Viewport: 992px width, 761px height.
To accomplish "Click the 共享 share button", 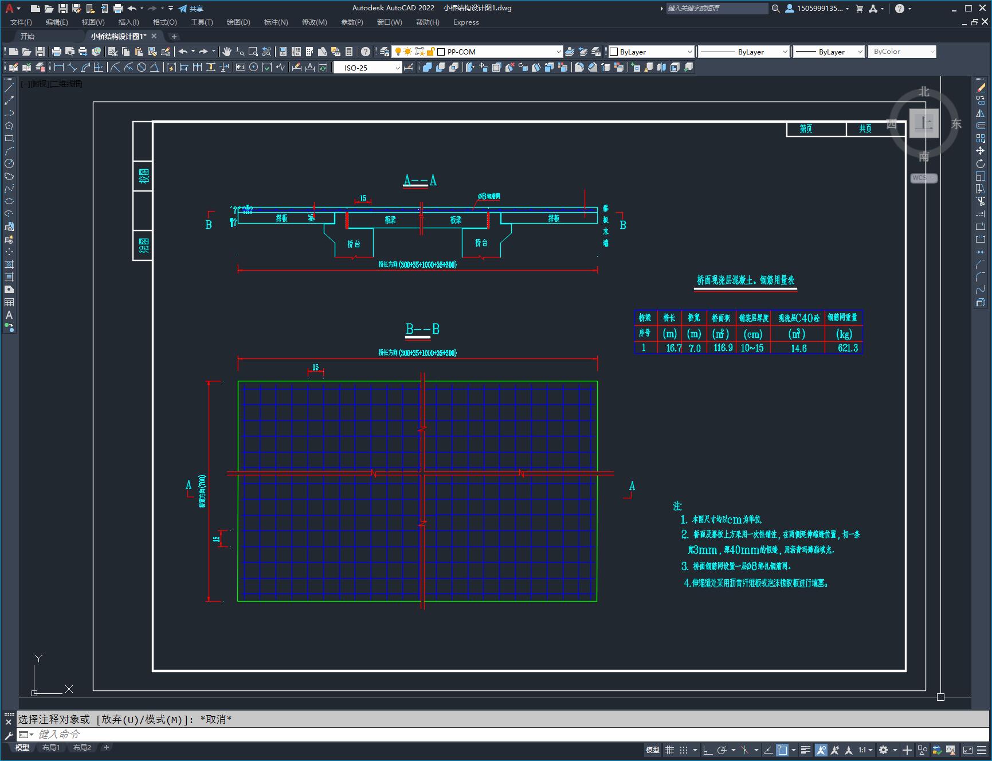I will coord(191,9).
